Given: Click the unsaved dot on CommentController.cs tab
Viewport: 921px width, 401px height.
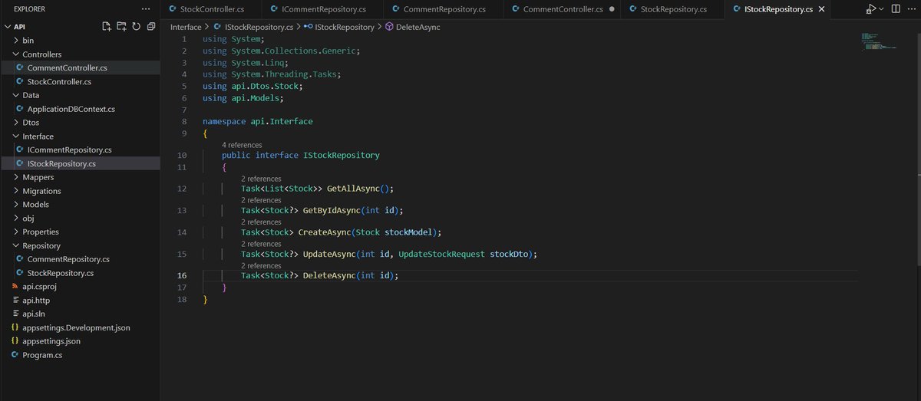Looking at the screenshot, I should point(611,9).
